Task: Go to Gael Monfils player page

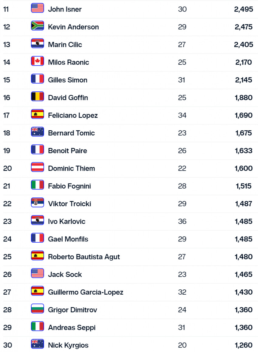Action: tap(68, 239)
